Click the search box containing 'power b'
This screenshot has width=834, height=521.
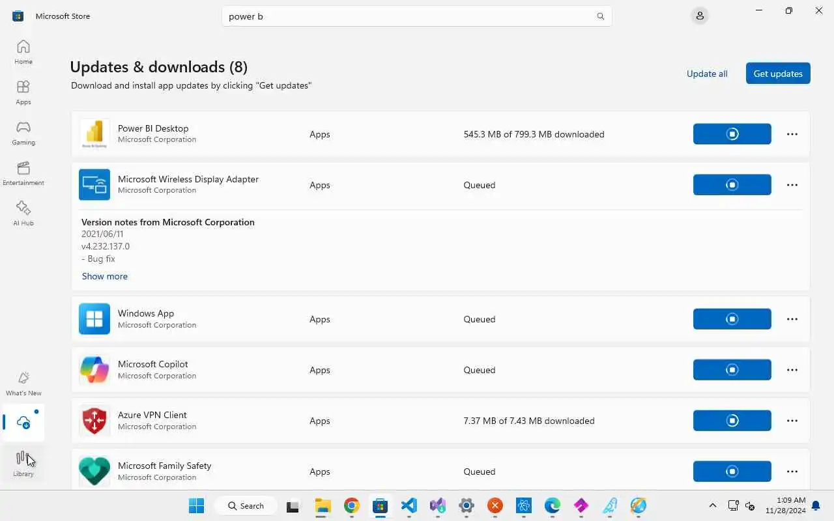417,16
